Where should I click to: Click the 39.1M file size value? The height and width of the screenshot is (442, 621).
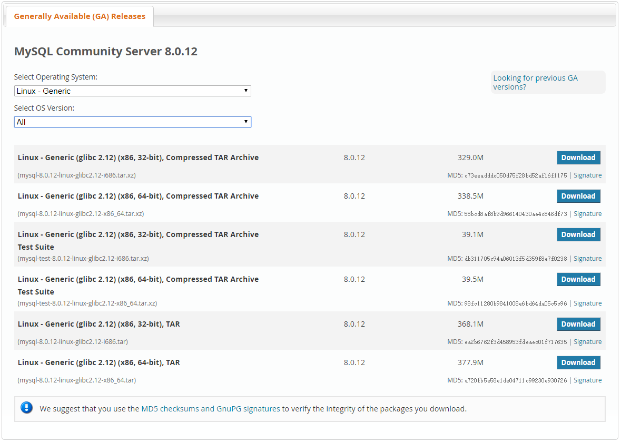pyautogui.click(x=472, y=234)
